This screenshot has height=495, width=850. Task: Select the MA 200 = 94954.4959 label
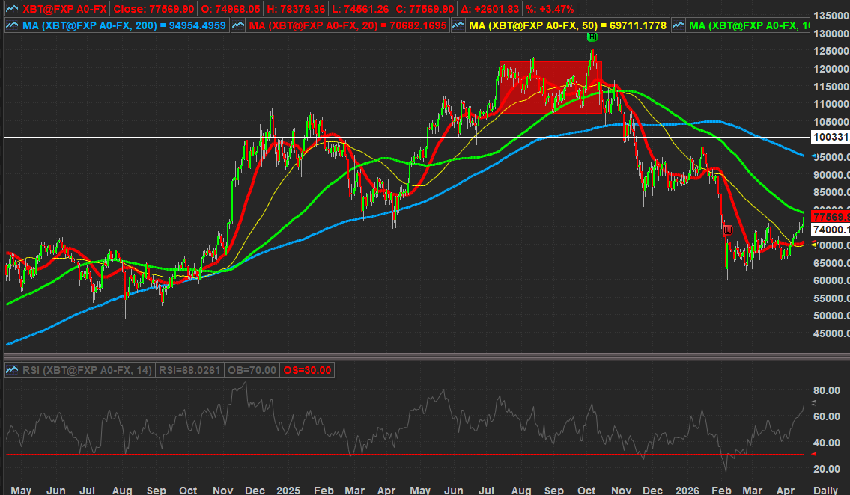(124, 25)
